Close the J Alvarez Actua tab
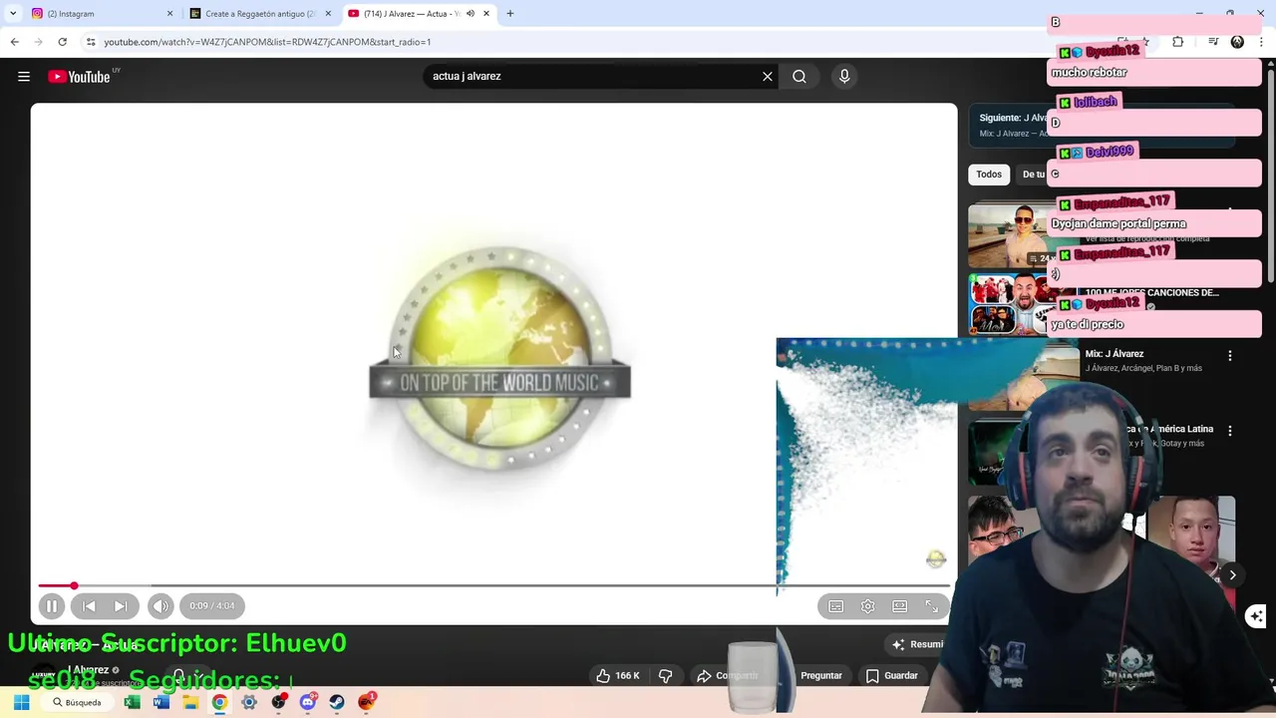 [486, 14]
